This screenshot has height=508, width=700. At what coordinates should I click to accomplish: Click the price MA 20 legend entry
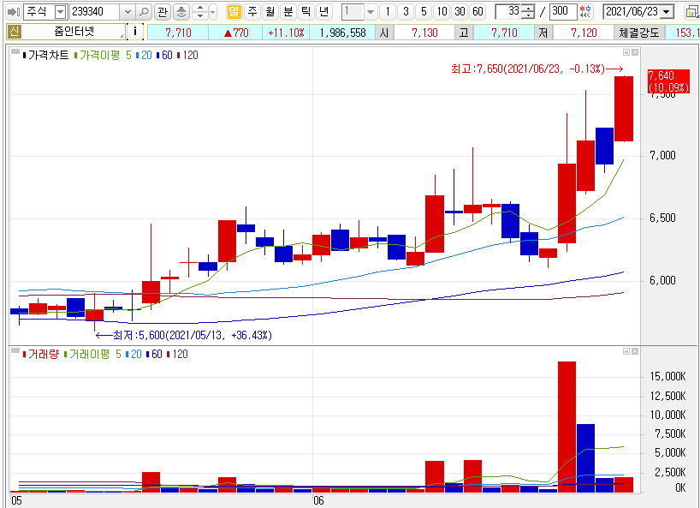pyautogui.click(x=144, y=56)
